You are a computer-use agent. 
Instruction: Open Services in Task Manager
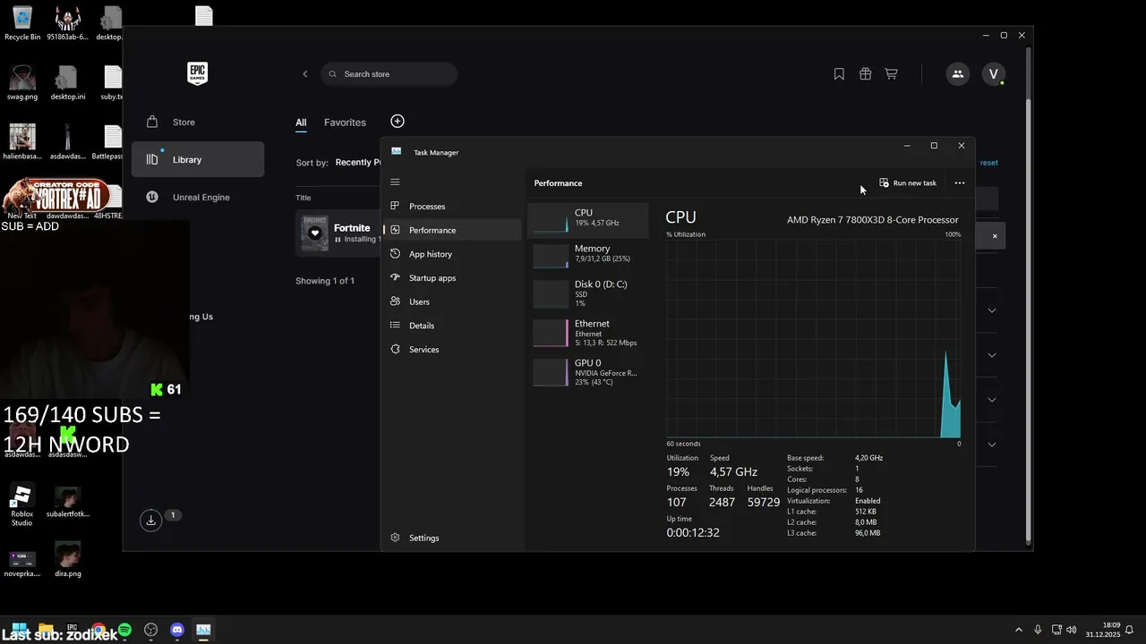click(x=452, y=350)
